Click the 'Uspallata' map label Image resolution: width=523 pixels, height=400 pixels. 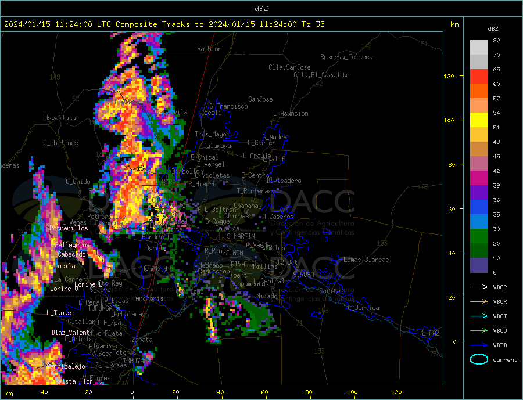point(60,118)
